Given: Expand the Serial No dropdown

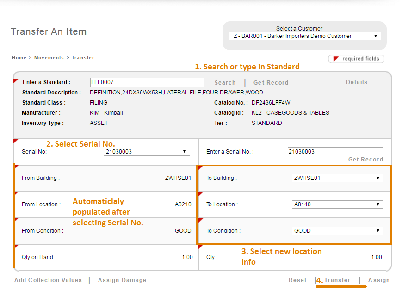Looking at the screenshot, I should 147,152.
